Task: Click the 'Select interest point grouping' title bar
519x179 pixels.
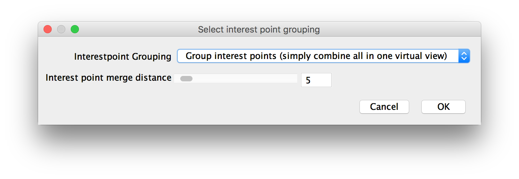Action: (x=259, y=29)
